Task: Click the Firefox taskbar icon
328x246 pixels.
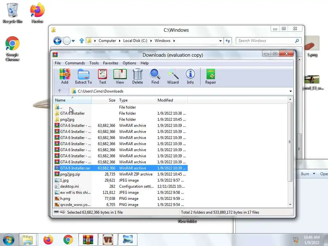Action: tap(48, 240)
